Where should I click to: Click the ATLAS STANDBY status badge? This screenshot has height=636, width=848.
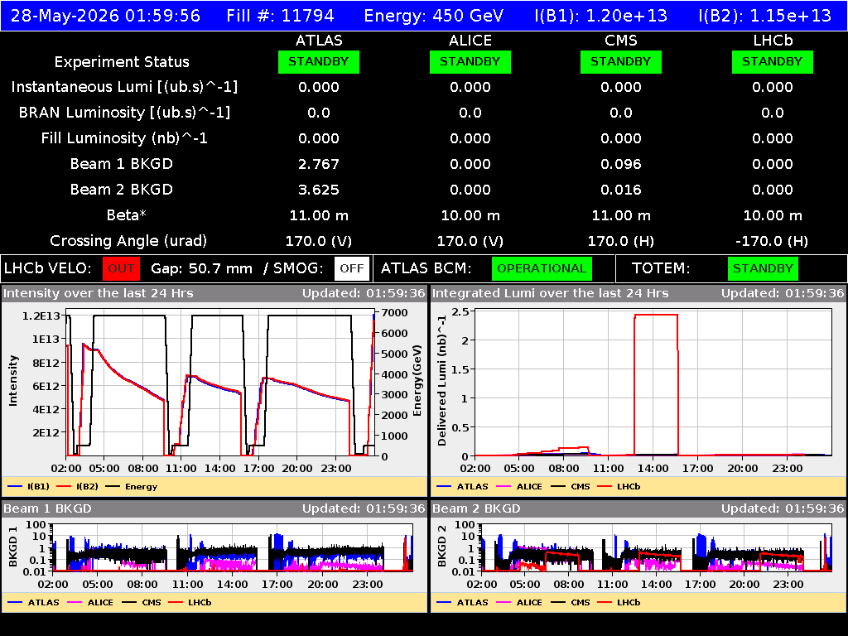(319, 61)
